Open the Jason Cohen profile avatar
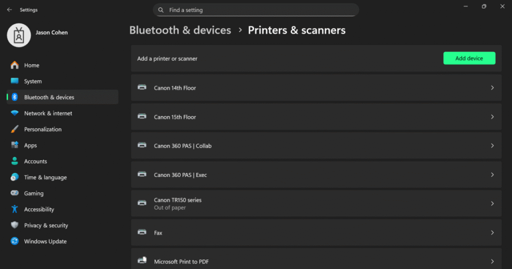 point(19,35)
